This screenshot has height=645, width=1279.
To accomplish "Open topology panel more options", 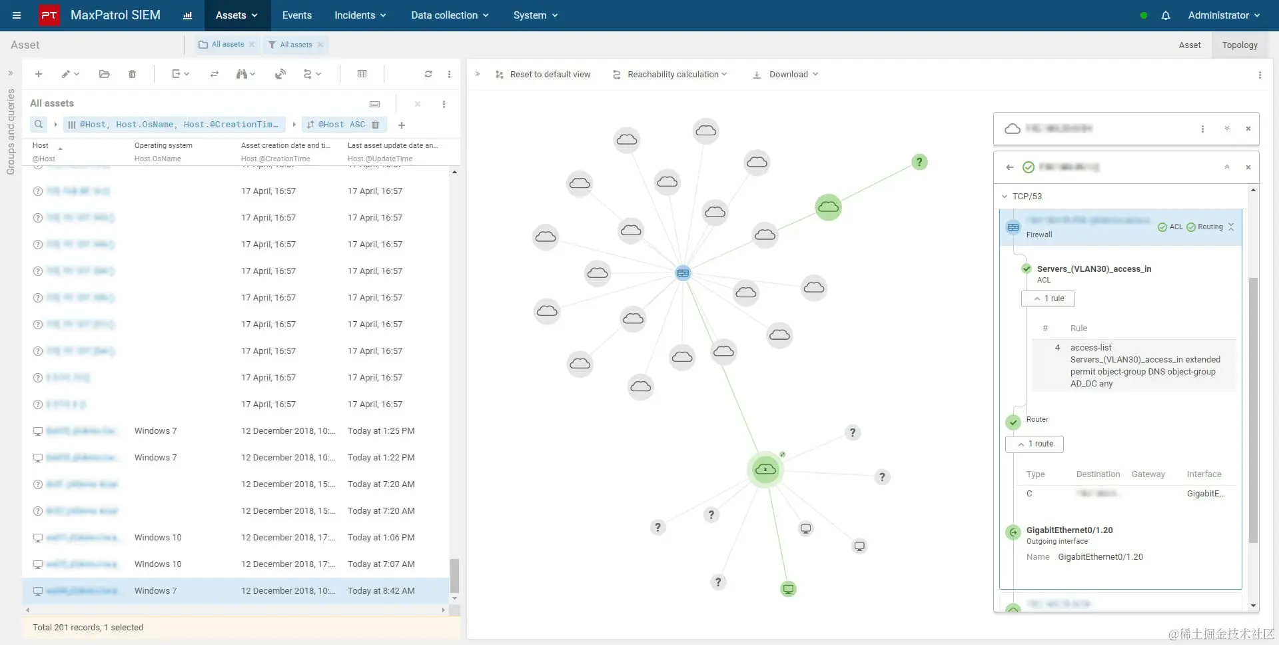I will [x=1260, y=75].
